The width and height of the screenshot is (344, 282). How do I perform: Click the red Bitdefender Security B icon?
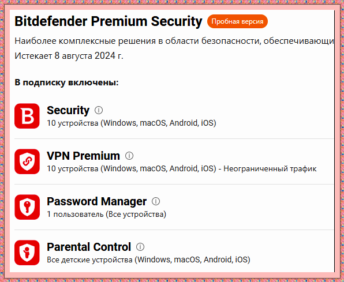27,116
